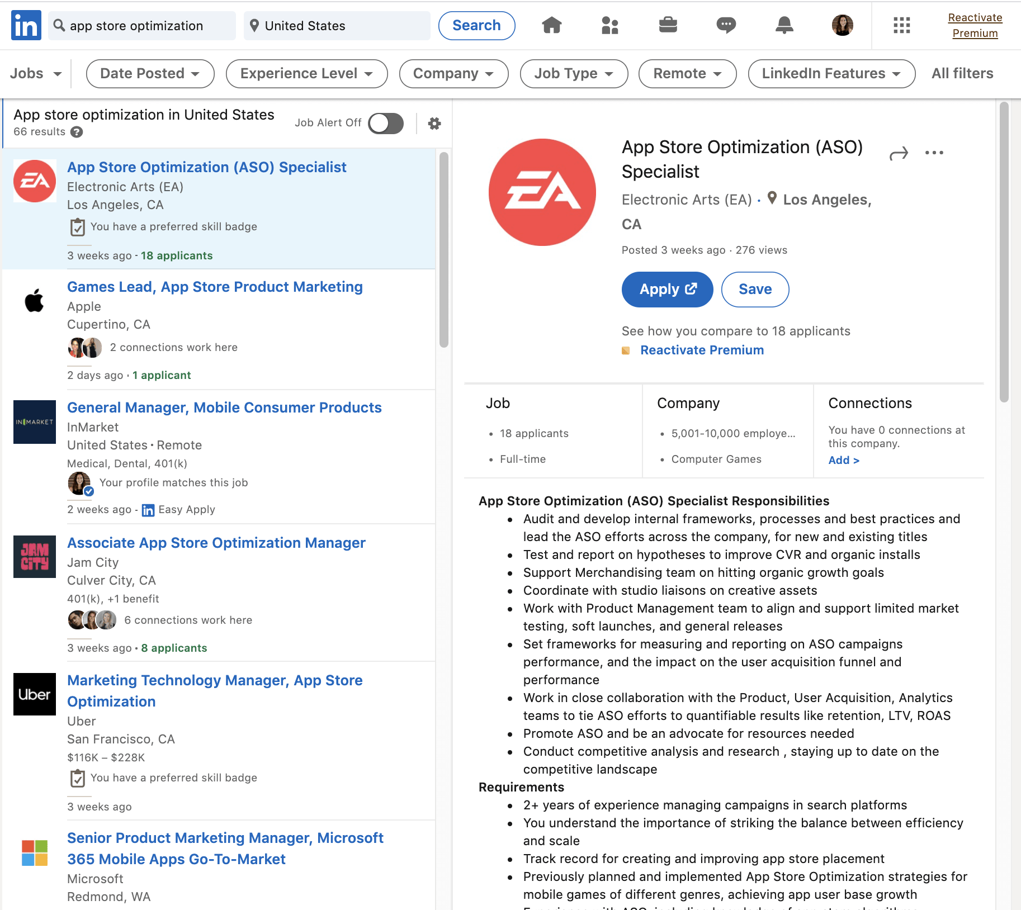This screenshot has width=1021, height=910.
Task: Open the Messaging chat bubble icon
Action: click(x=726, y=25)
